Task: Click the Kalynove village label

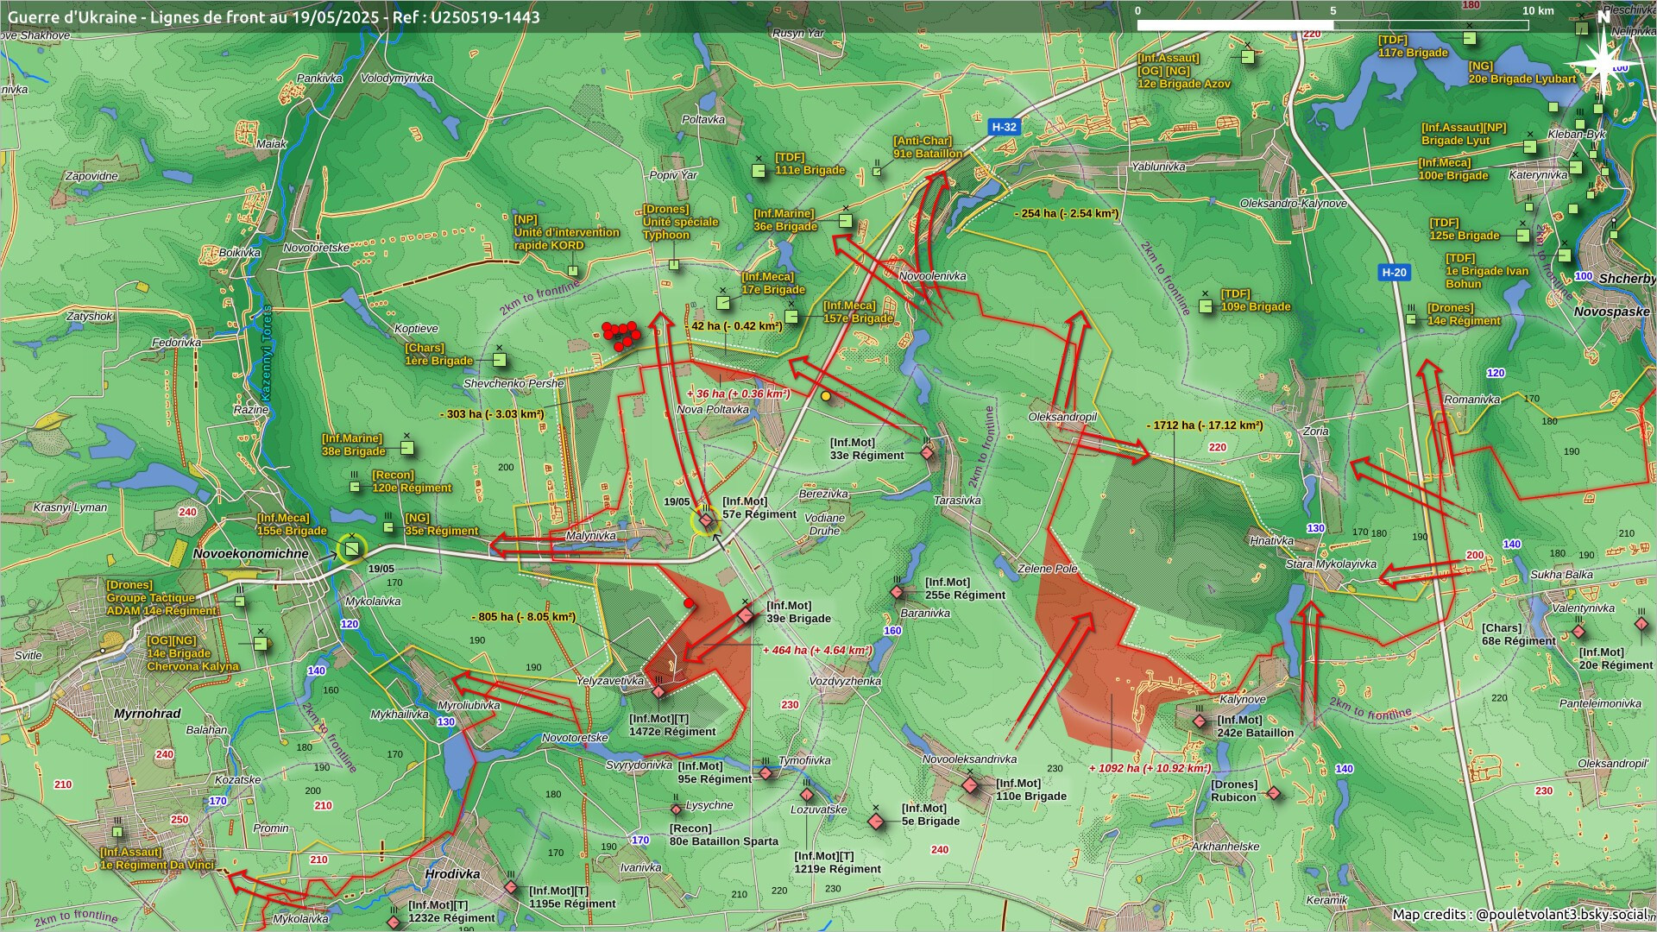Action: click(x=1243, y=700)
